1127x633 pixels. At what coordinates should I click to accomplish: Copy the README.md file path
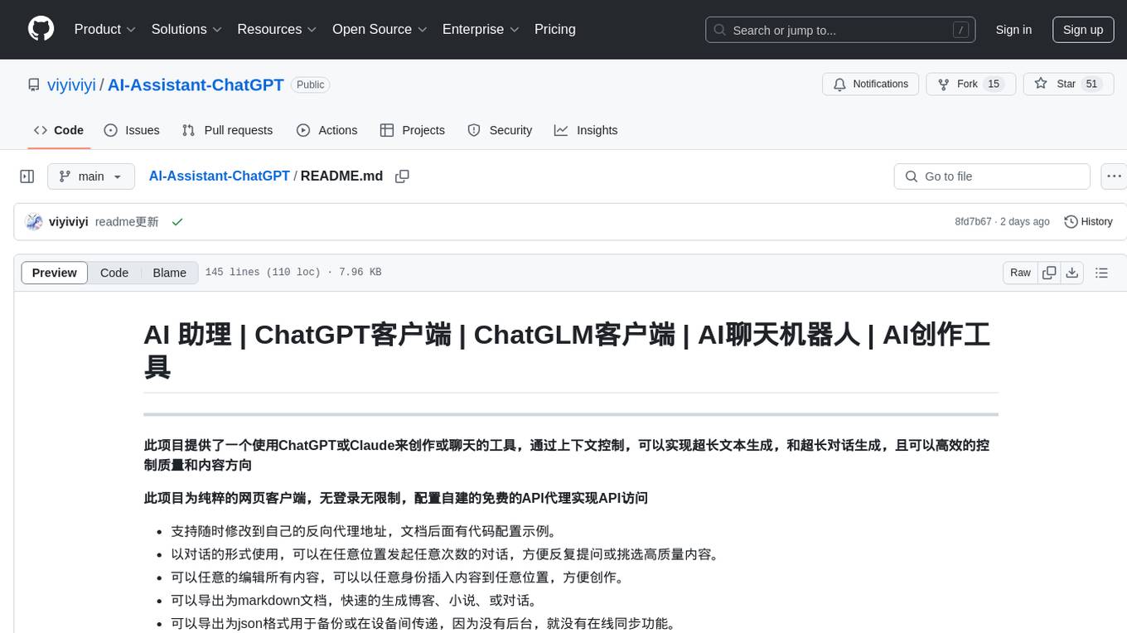pos(403,176)
